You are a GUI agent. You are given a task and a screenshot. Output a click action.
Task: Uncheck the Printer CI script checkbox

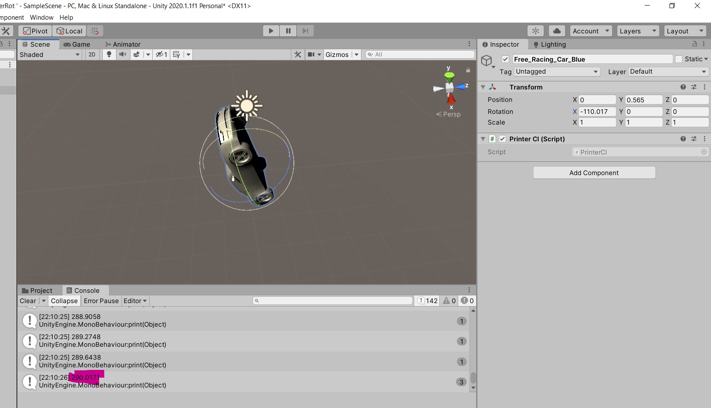point(503,139)
